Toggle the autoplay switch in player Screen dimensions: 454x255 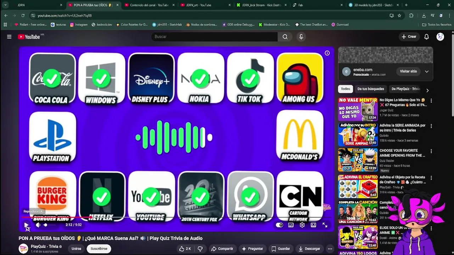(x=280, y=225)
